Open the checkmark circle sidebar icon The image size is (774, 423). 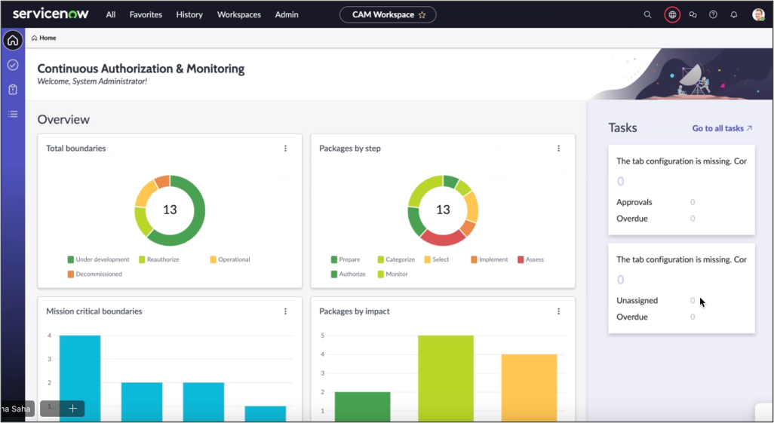(12, 65)
